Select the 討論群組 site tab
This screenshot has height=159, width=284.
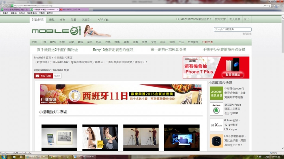(x=38, y=20)
